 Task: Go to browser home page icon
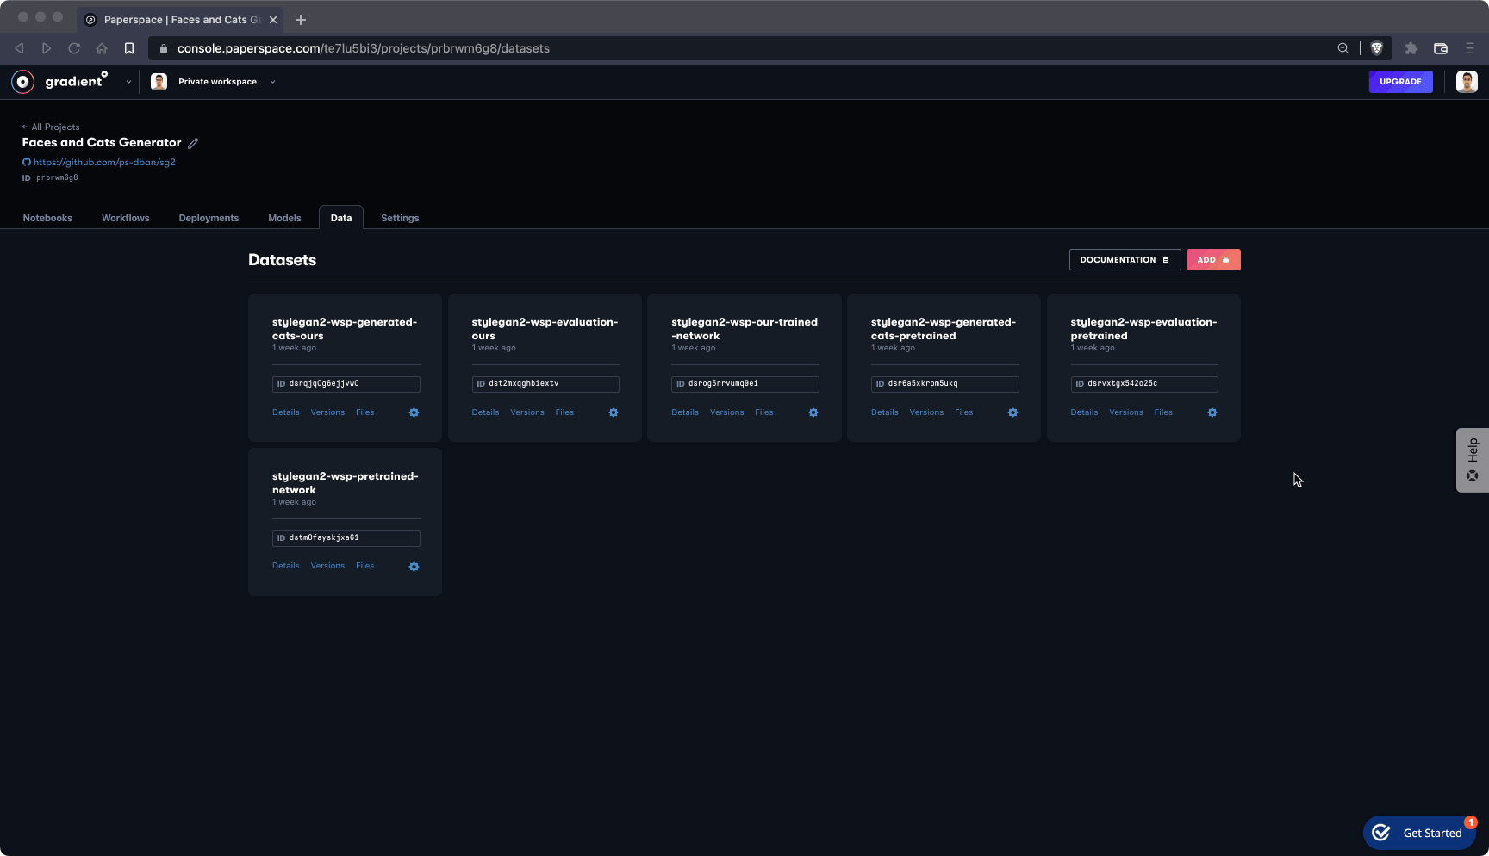coord(102,48)
